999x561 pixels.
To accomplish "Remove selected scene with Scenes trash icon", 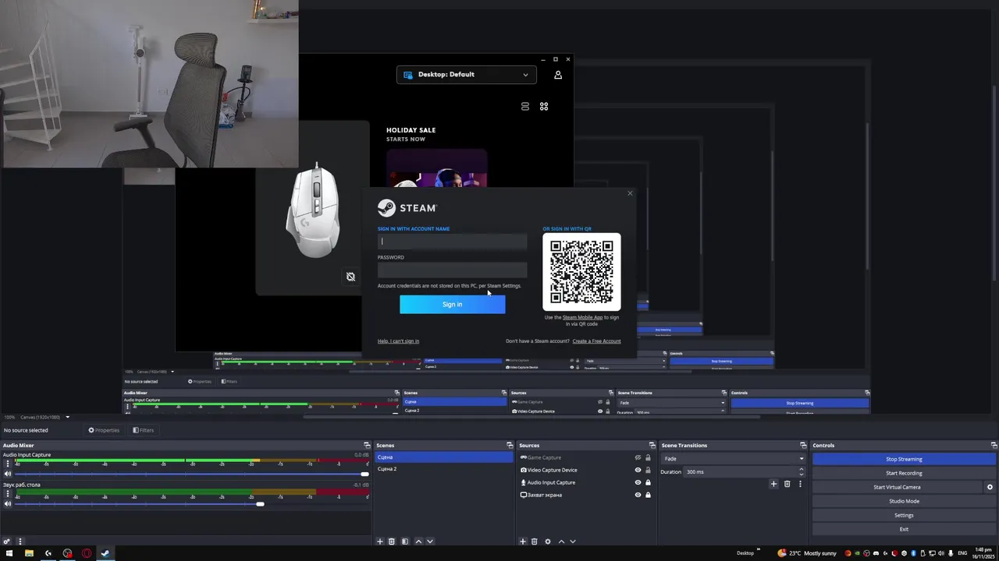I will (x=392, y=542).
